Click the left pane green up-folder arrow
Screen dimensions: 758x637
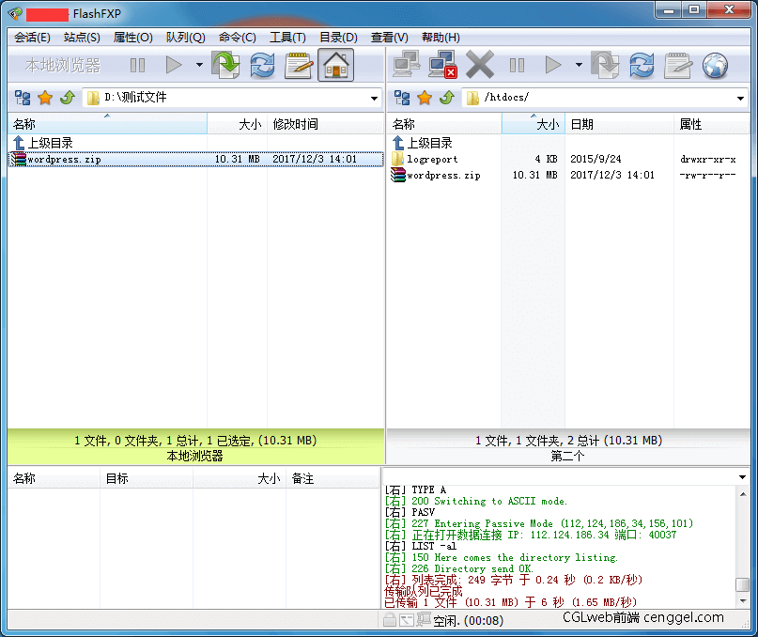(68, 97)
